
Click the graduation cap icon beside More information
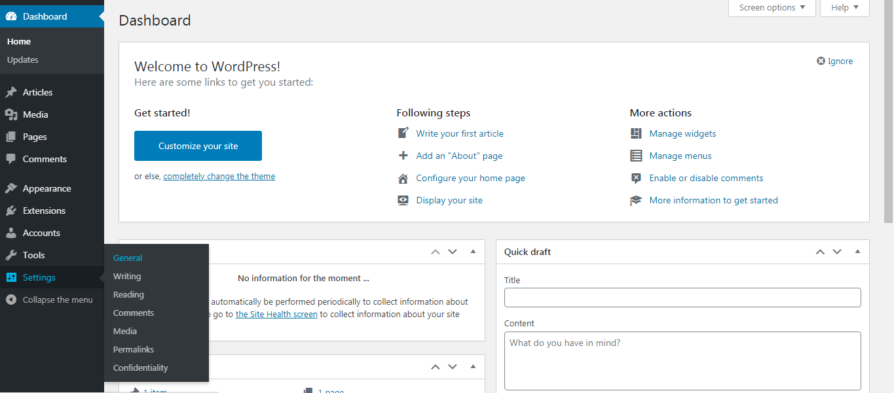[x=636, y=200]
